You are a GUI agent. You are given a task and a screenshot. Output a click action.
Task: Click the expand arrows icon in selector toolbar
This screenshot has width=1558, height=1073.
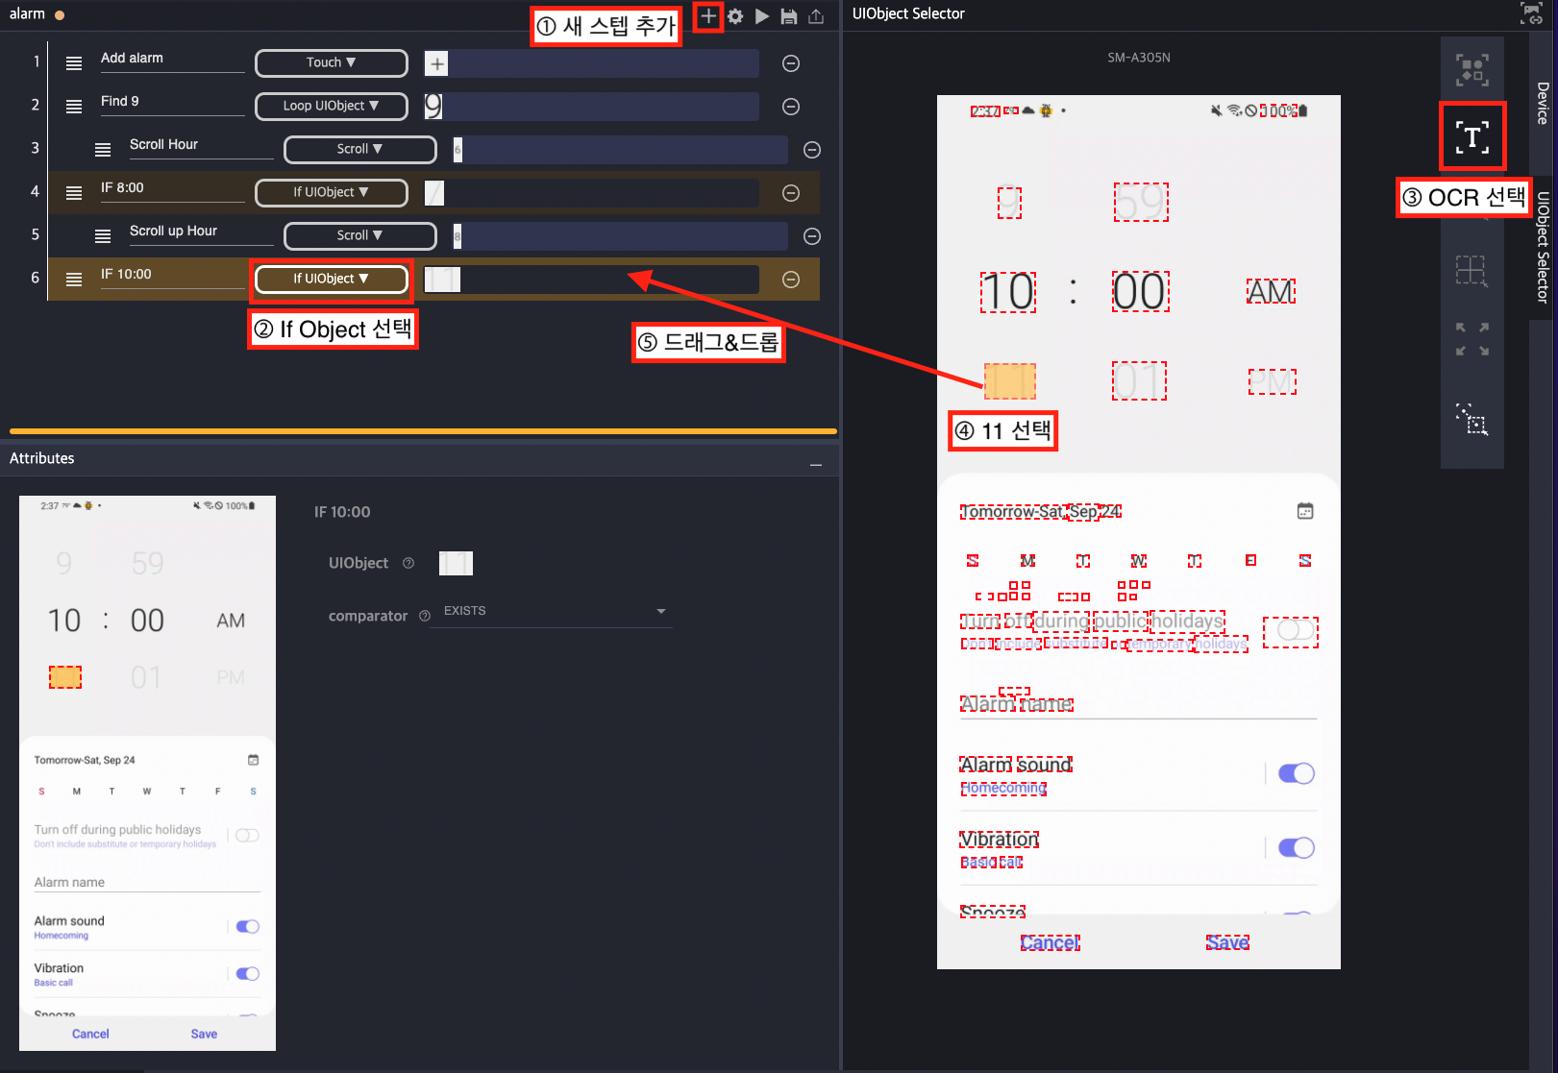(1471, 339)
